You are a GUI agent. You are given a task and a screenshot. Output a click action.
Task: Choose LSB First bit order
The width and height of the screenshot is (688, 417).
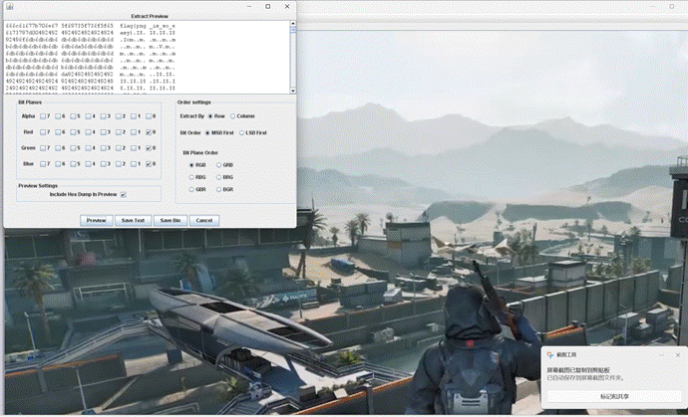click(x=241, y=133)
